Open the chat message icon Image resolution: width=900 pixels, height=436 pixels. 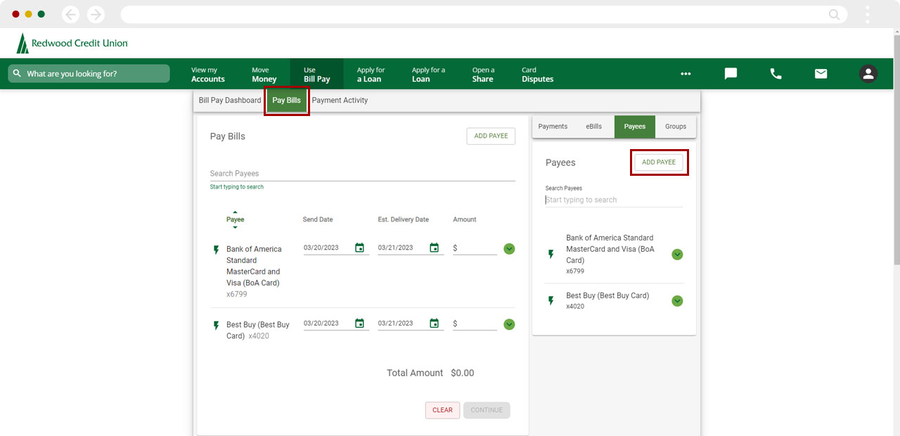tap(731, 74)
